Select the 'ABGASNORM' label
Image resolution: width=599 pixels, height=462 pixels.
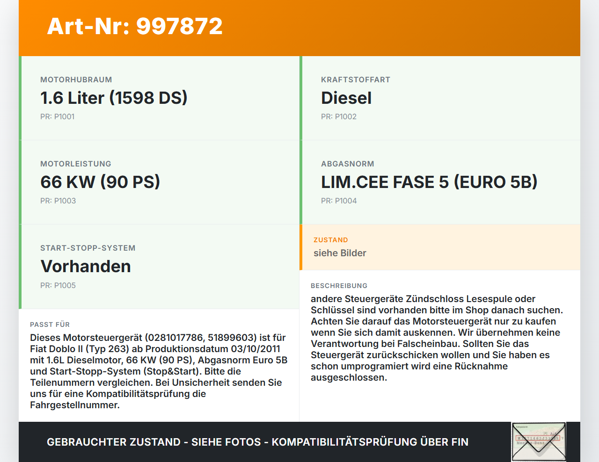click(348, 164)
